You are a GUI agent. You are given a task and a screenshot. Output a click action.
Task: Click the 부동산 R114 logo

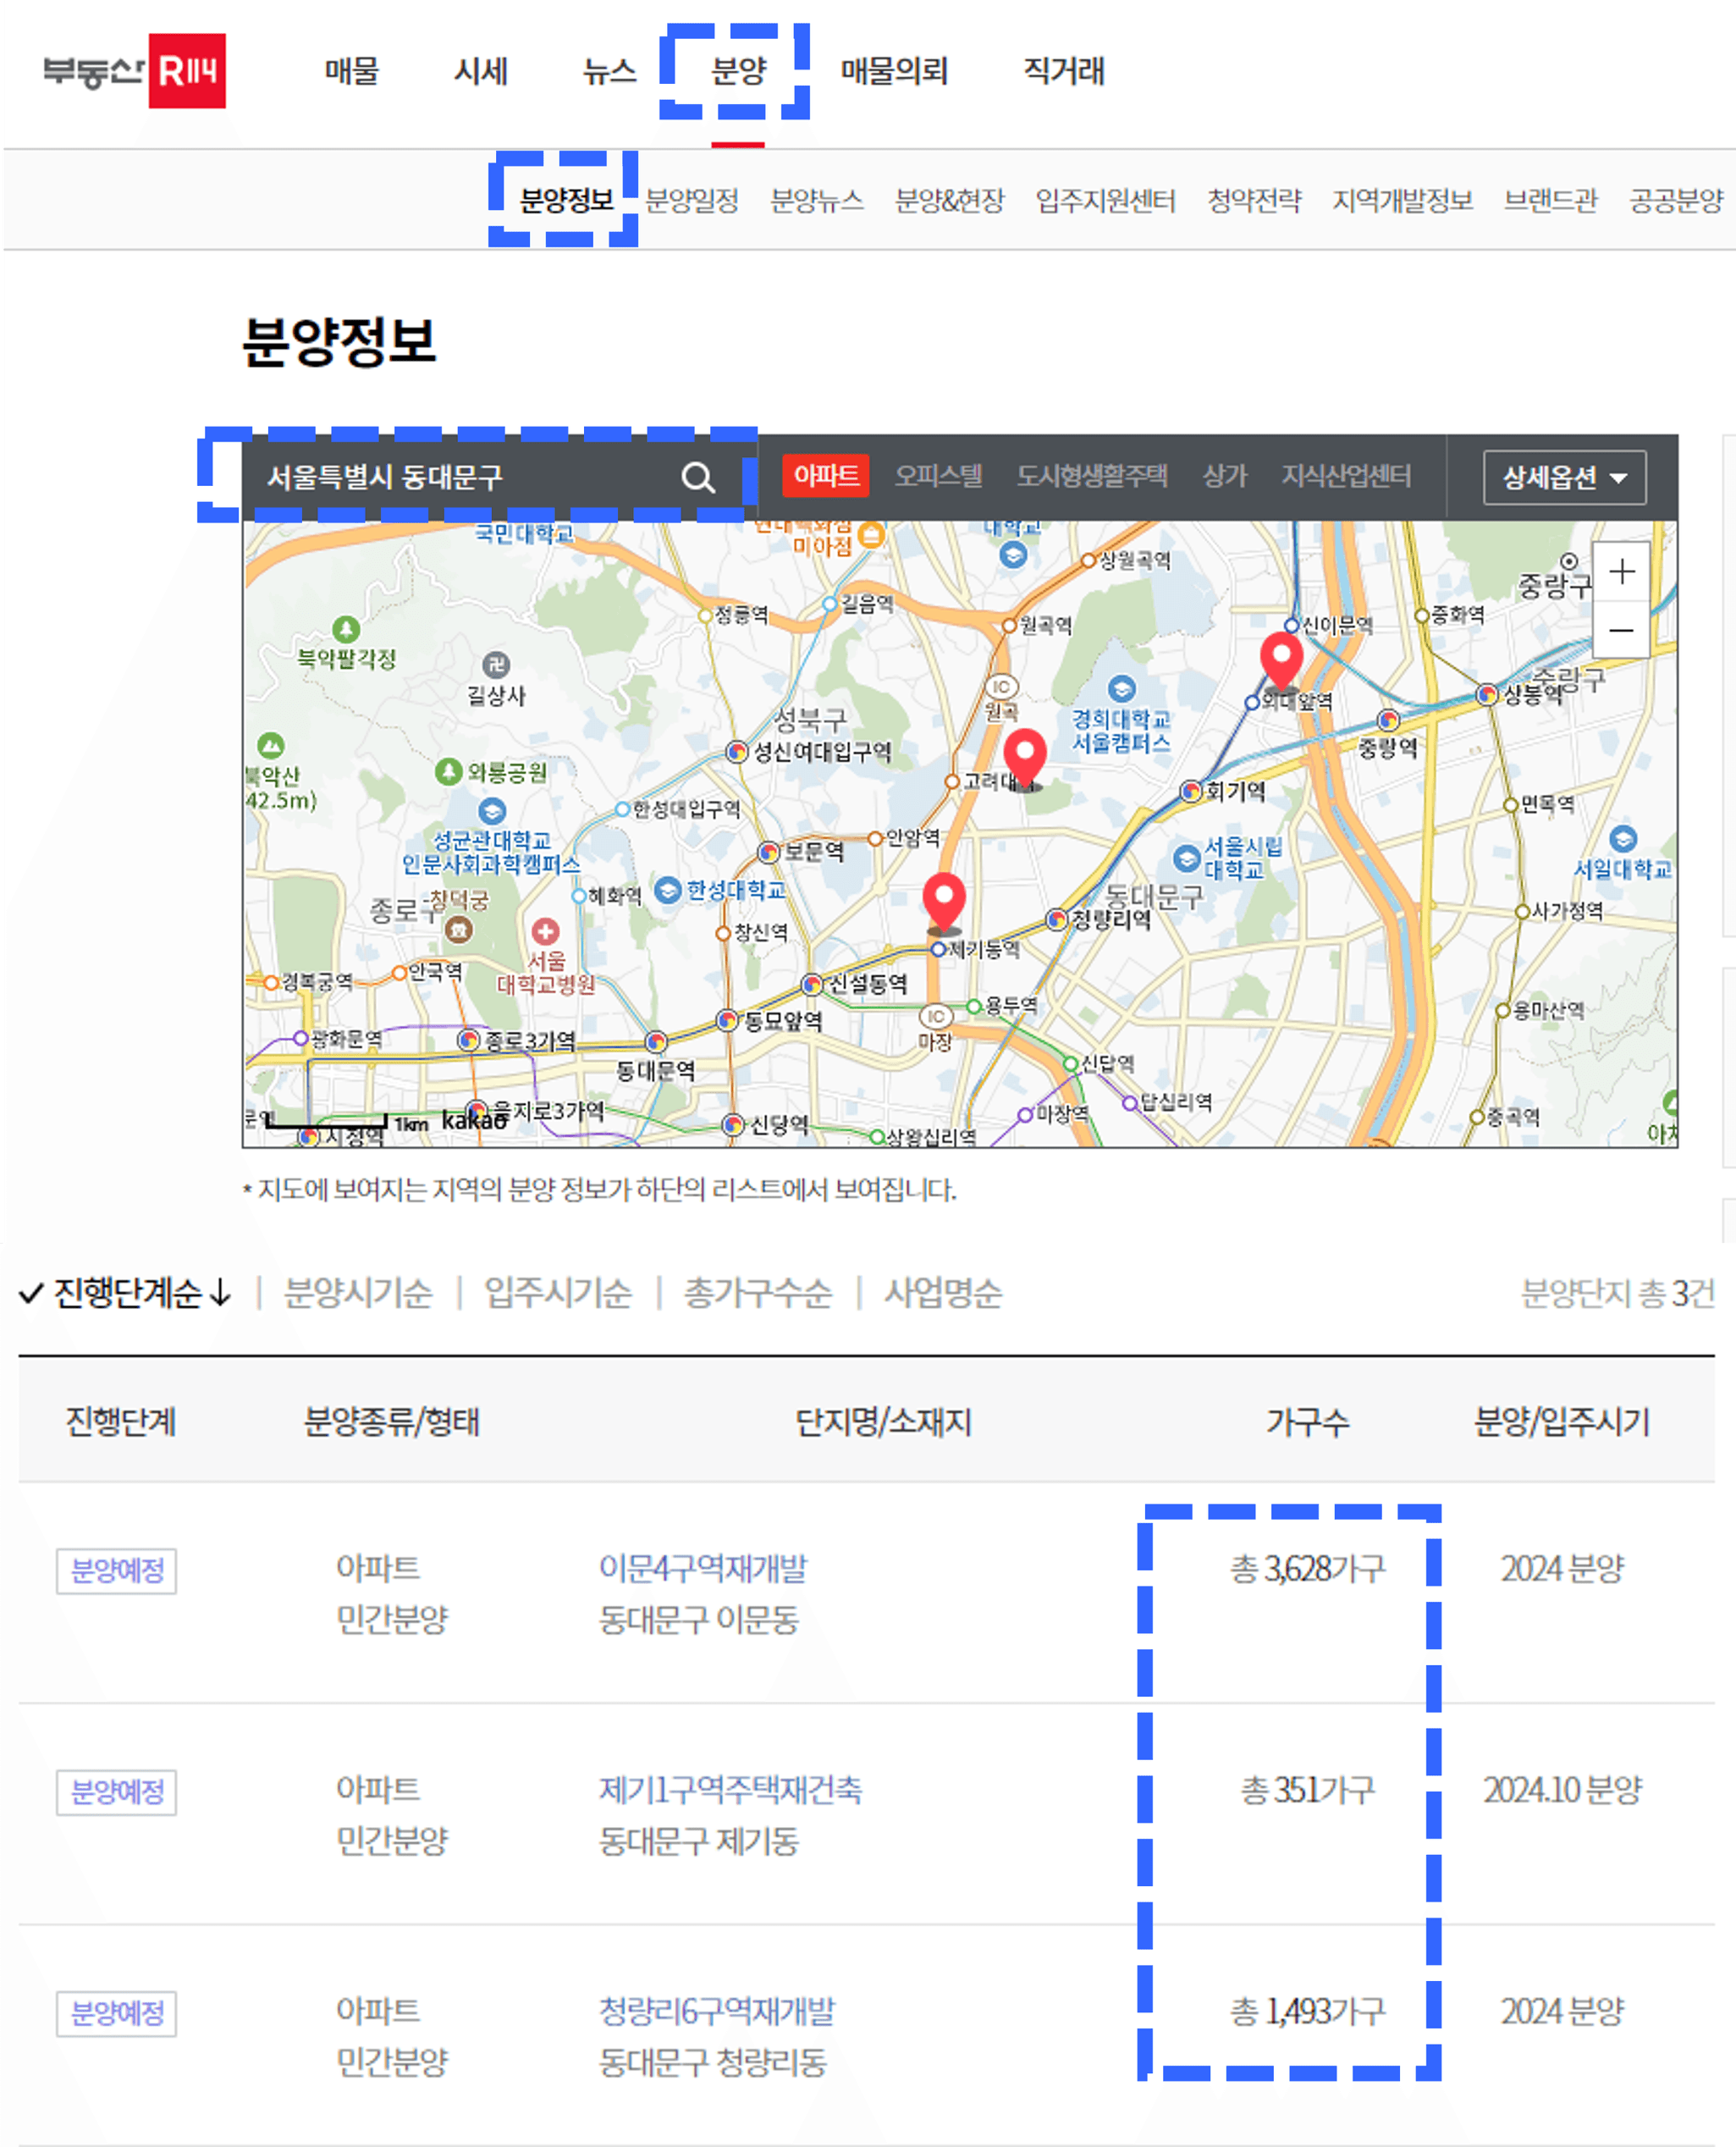coord(134,71)
